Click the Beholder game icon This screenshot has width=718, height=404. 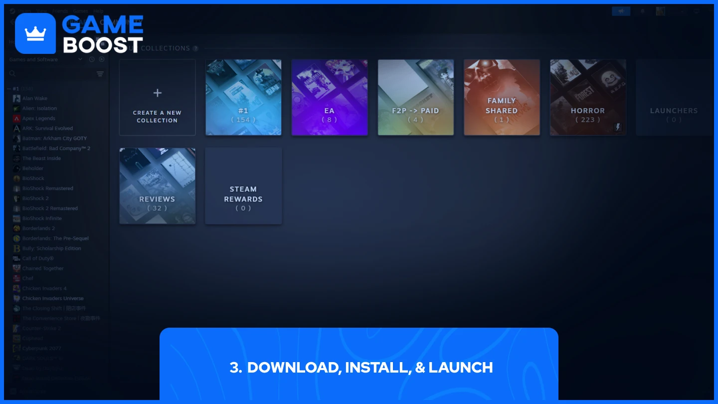(16, 169)
